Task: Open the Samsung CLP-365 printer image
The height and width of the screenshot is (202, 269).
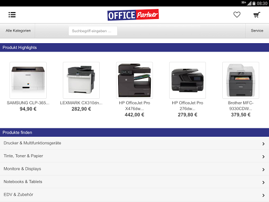Action: coord(28,80)
